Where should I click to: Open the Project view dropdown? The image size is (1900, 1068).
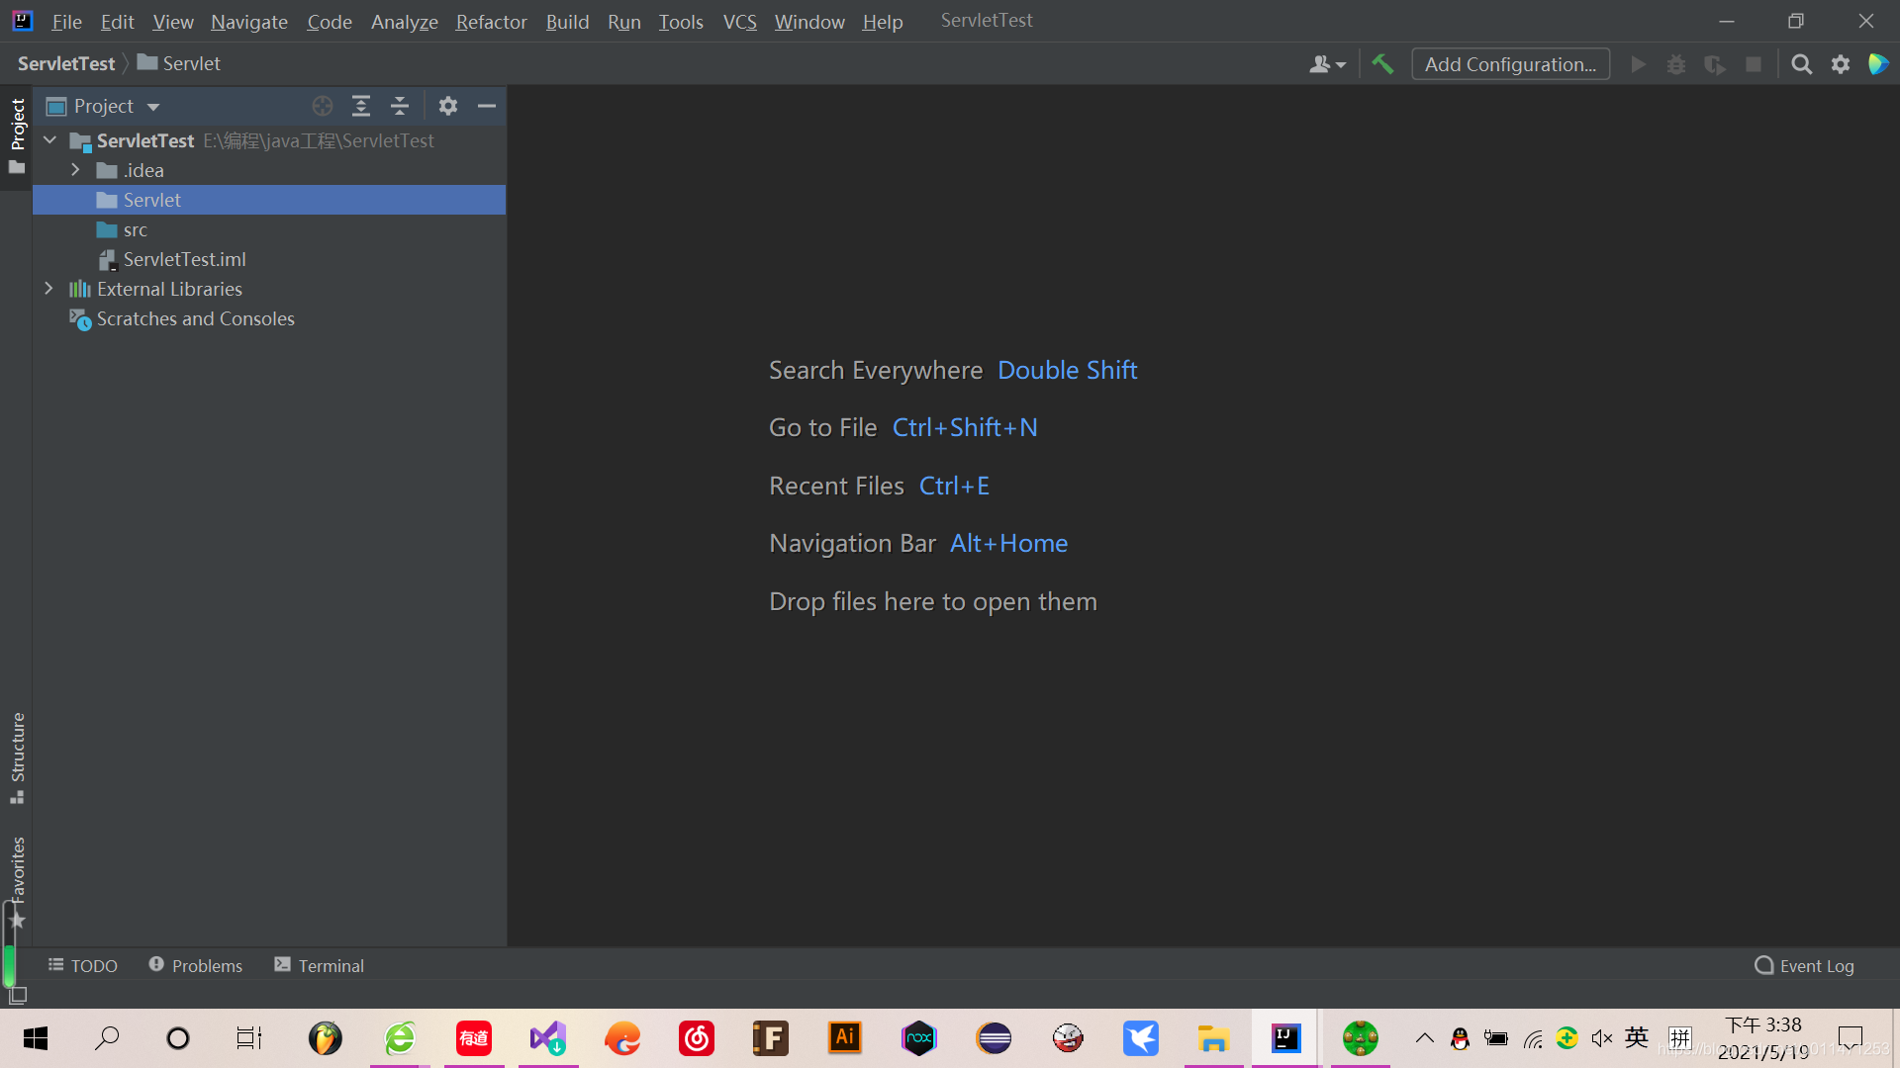(x=153, y=107)
